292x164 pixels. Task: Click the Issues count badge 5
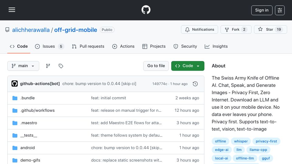pos(61,46)
